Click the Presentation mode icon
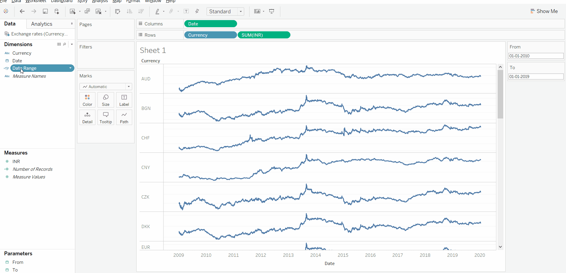Viewport: 566px width, 273px height. [272, 11]
